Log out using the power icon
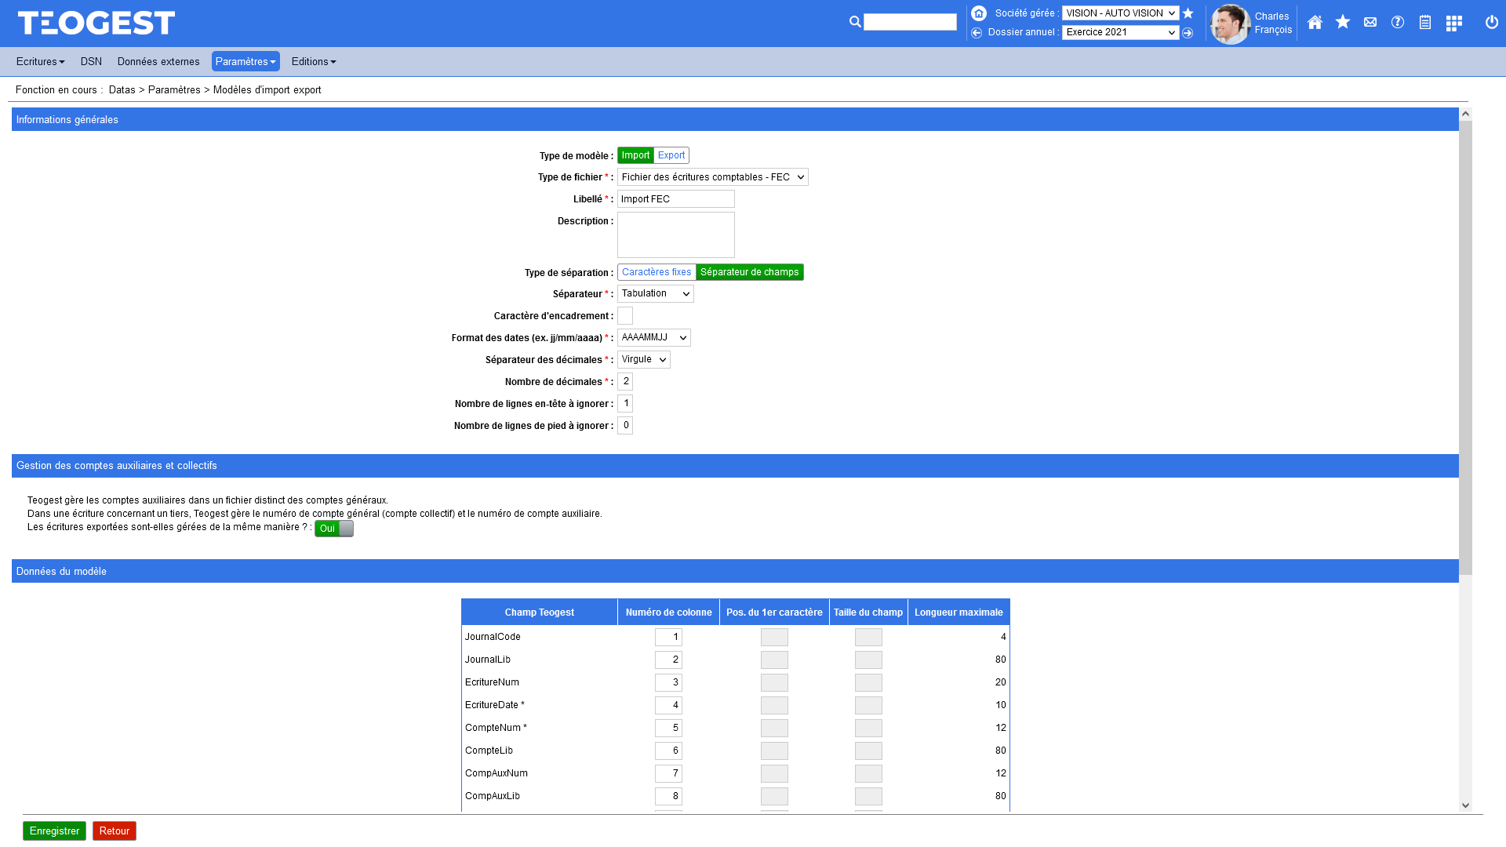 coord(1492,23)
